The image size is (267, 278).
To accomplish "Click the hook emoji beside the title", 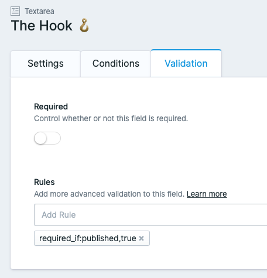I will tap(84, 25).
